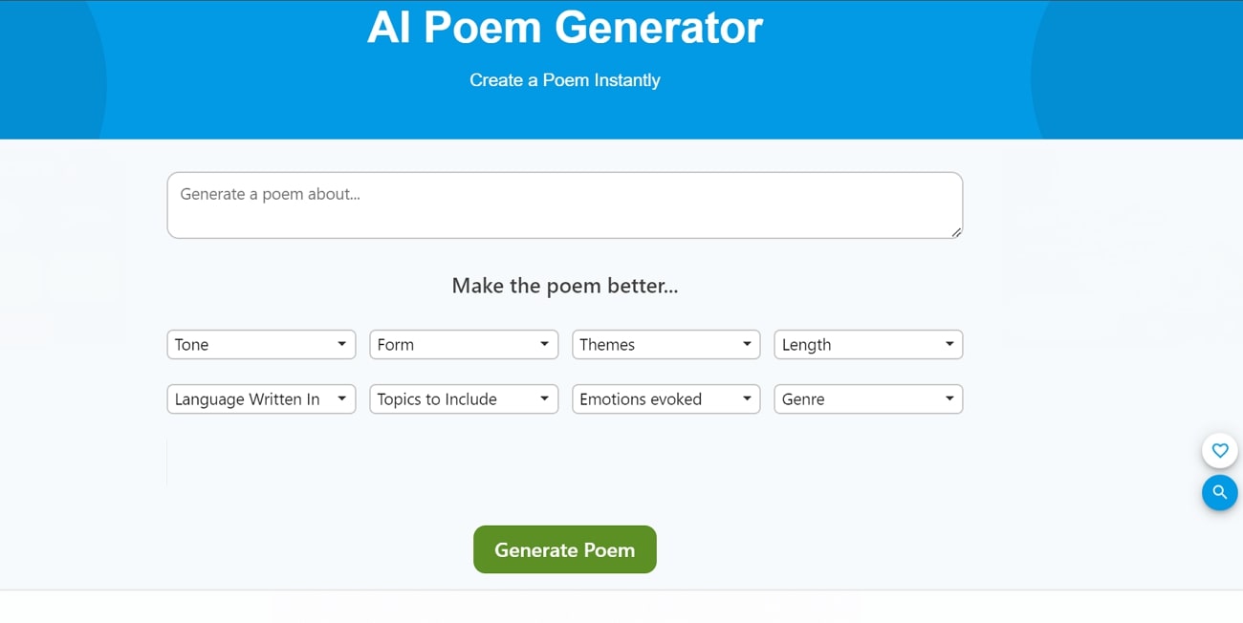Click the Create a Poem Instantly subtitle
The width and height of the screenshot is (1243, 623).
(564, 80)
